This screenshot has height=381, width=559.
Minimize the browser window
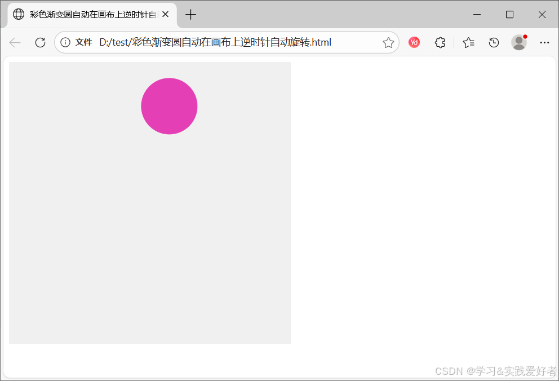477,15
